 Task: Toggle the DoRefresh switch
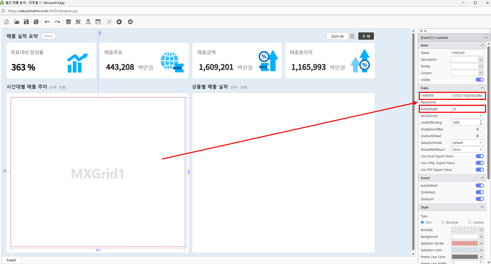(x=479, y=192)
